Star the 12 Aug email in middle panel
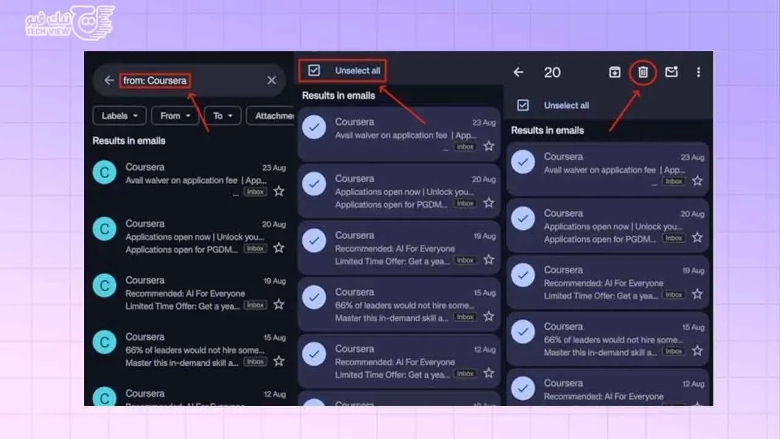Viewport: 780px width, 439px height. click(x=489, y=373)
